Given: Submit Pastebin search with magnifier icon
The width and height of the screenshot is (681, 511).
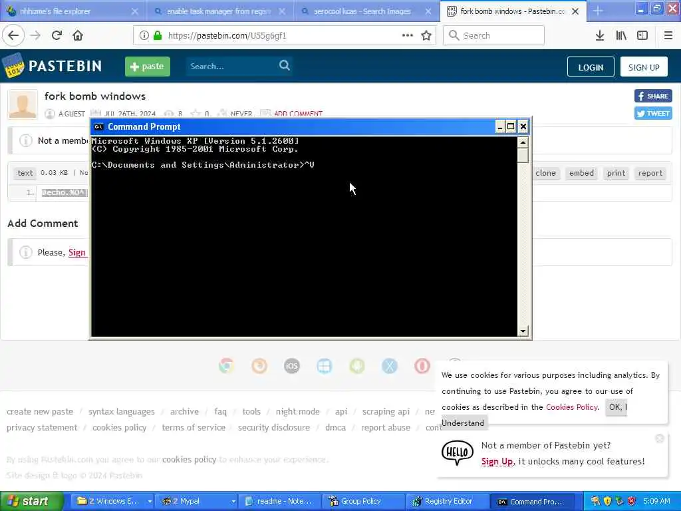Looking at the screenshot, I should [x=285, y=66].
